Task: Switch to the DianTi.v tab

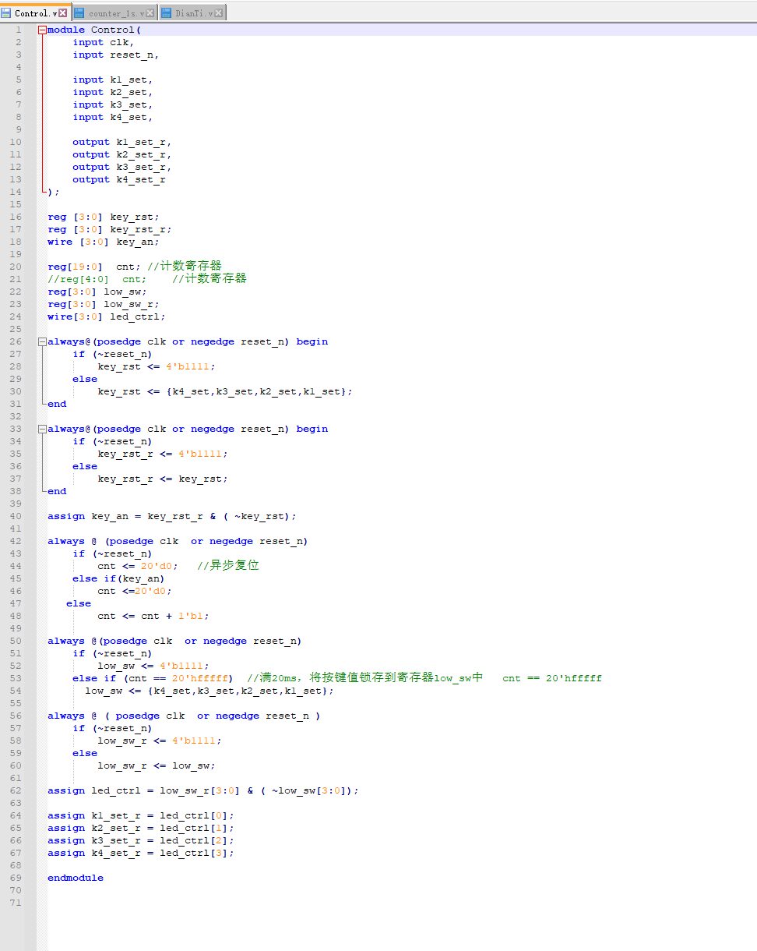Action: (x=192, y=13)
